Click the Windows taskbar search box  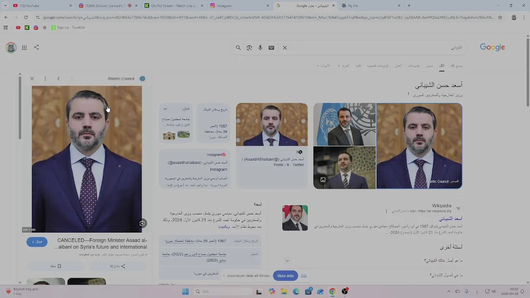click(x=222, y=292)
